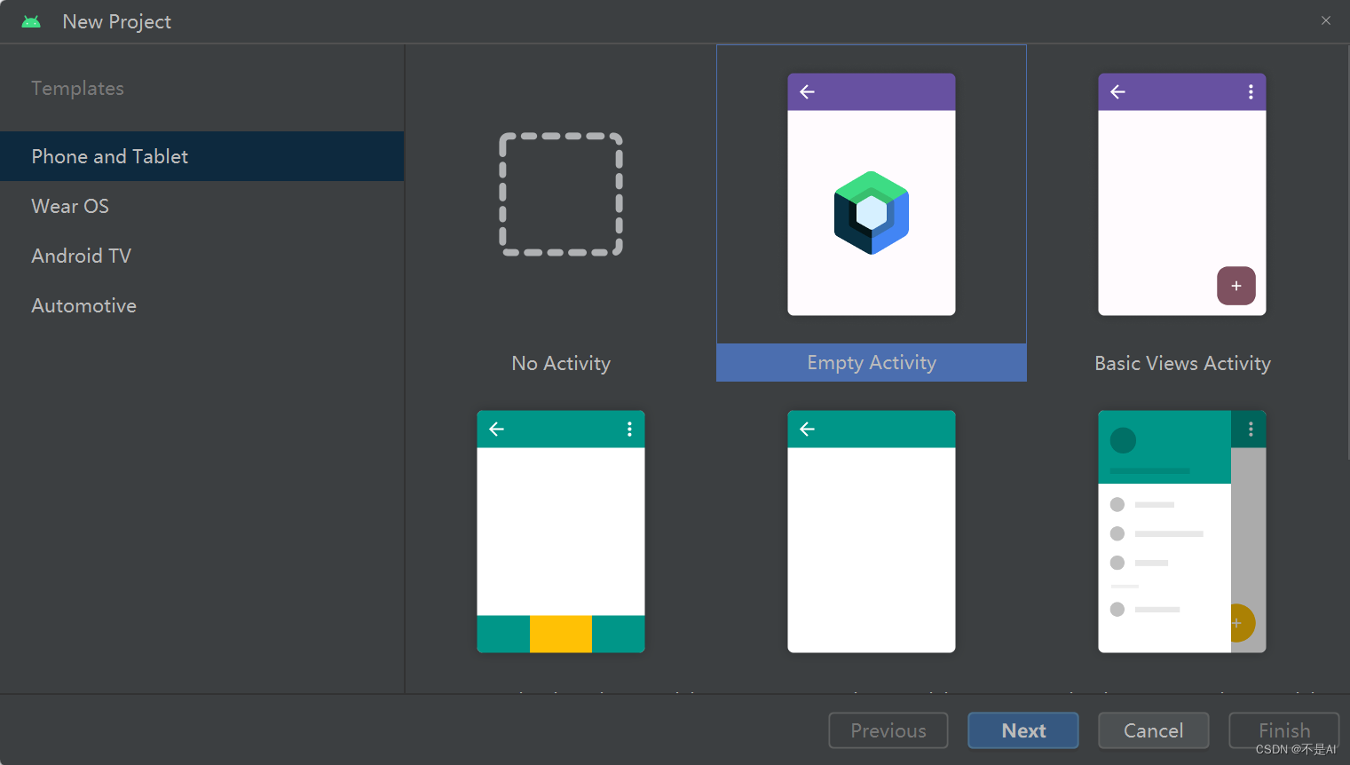Image resolution: width=1350 pixels, height=765 pixels.
Task: Choose the navigation drawer template thumbnail
Action: click(1182, 532)
